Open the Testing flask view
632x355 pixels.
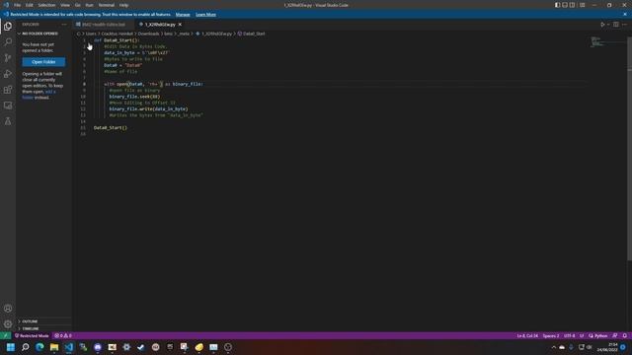coord(8,121)
